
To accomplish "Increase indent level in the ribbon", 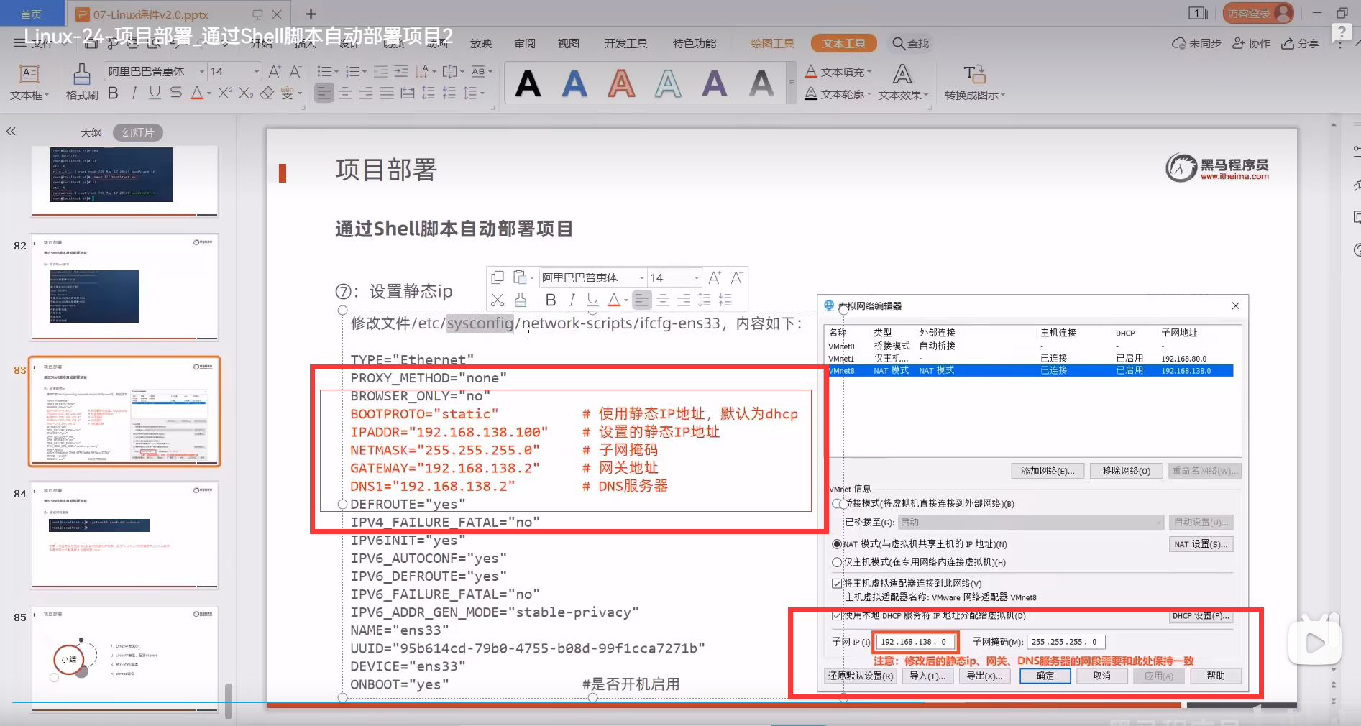I will click(401, 72).
